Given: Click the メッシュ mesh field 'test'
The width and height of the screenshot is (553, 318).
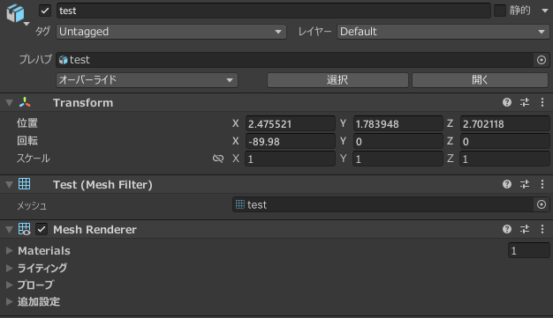Looking at the screenshot, I should pos(383,204).
